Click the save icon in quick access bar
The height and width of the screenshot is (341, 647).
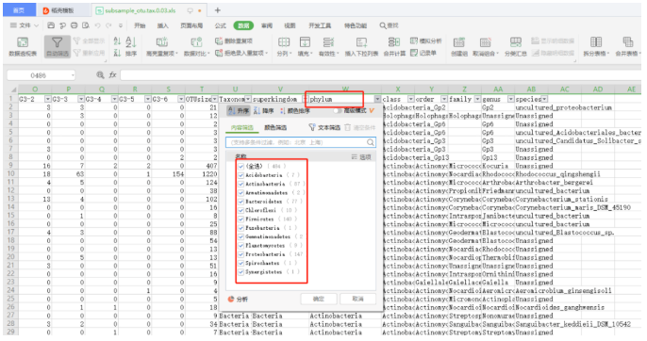pyautogui.click(x=51, y=25)
